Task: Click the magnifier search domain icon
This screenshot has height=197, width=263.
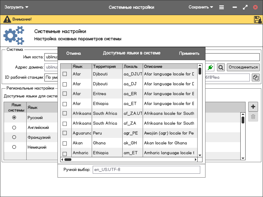Action: [x=221, y=67]
